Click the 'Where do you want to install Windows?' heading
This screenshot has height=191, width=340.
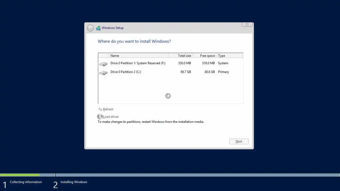[134, 41]
